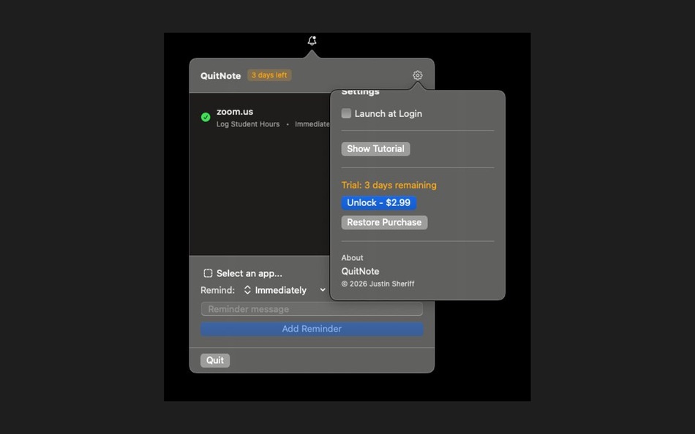The width and height of the screenshot is (695, 434).
Task: Click Restore Purchase
Action: coord(384,222)
